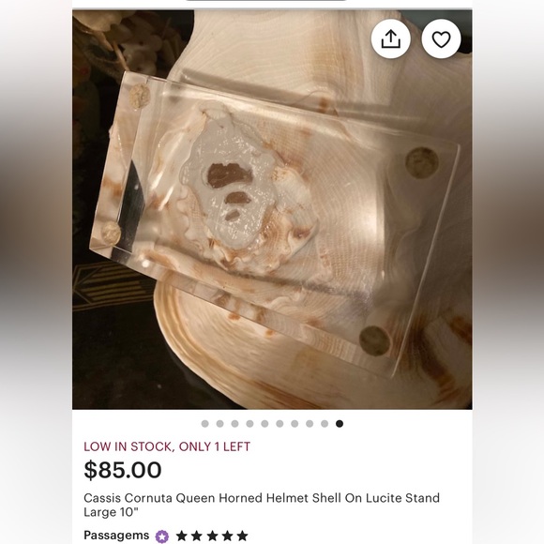This screenshot has width=544, height=544.
Task: Tap the low in stock notice
Action: pyautogui.click(x=167, y=446)
